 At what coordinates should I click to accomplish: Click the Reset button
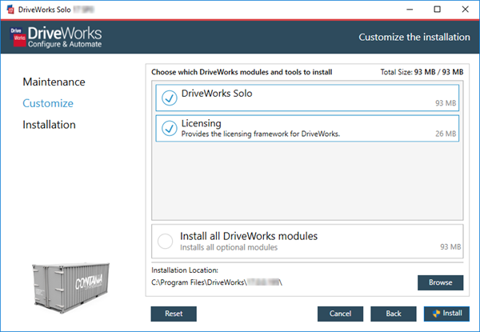pyautogui.click(x=174, y=313)
